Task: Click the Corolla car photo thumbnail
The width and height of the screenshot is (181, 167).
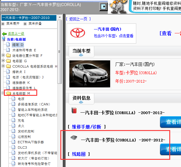Action: pyautogui.click(x=90, y=74)
